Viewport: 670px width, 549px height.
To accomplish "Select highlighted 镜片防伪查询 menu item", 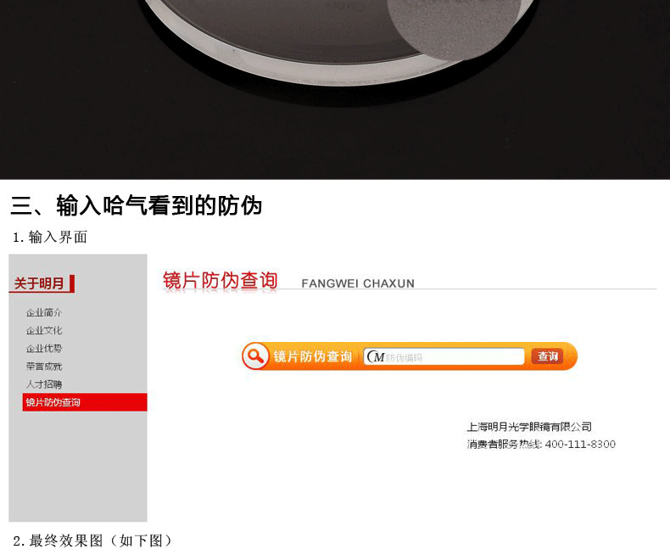I will click(85, 402).
